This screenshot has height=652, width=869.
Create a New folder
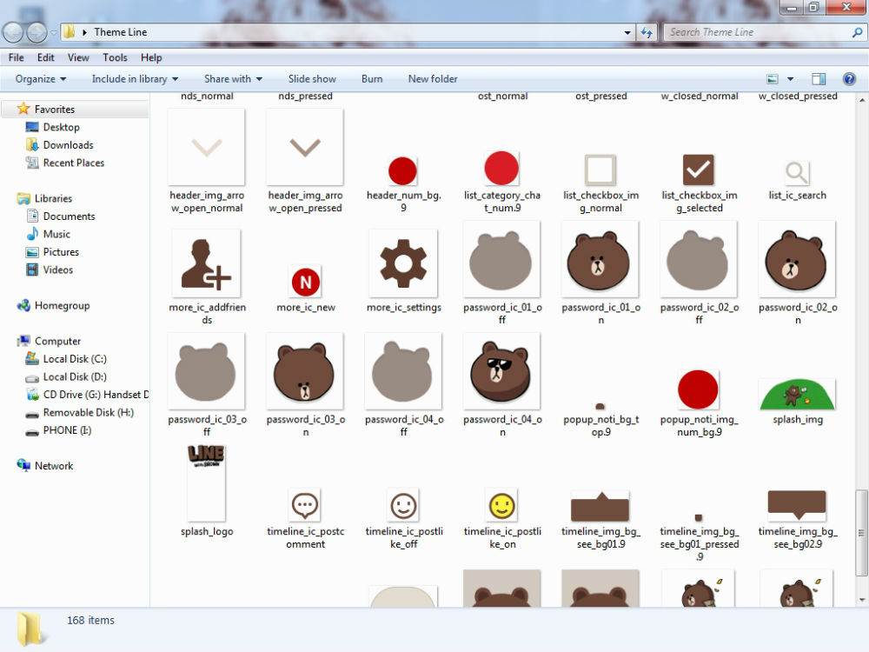click(433, 79)
